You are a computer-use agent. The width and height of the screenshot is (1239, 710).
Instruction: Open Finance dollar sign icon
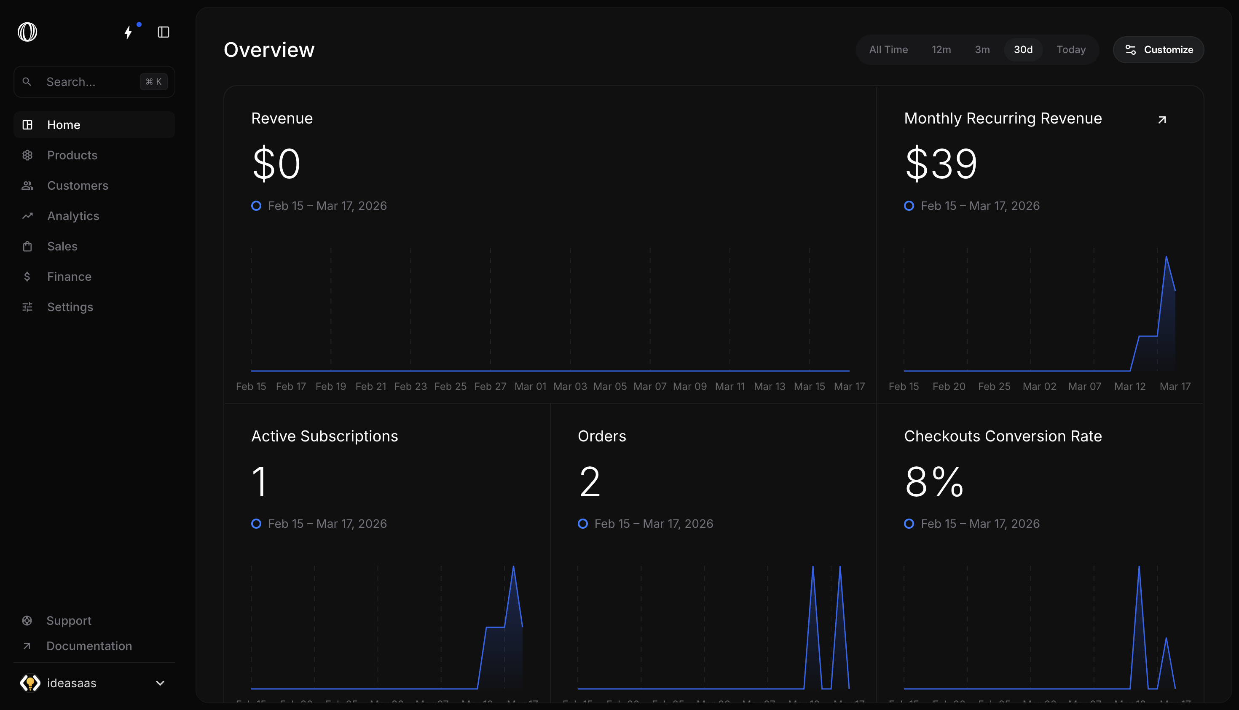point(27,277)
